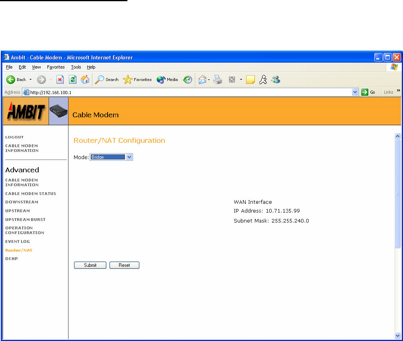Open the UPSTREAM BURST link
The image size is (403, 341).
[x=25, y=219]
